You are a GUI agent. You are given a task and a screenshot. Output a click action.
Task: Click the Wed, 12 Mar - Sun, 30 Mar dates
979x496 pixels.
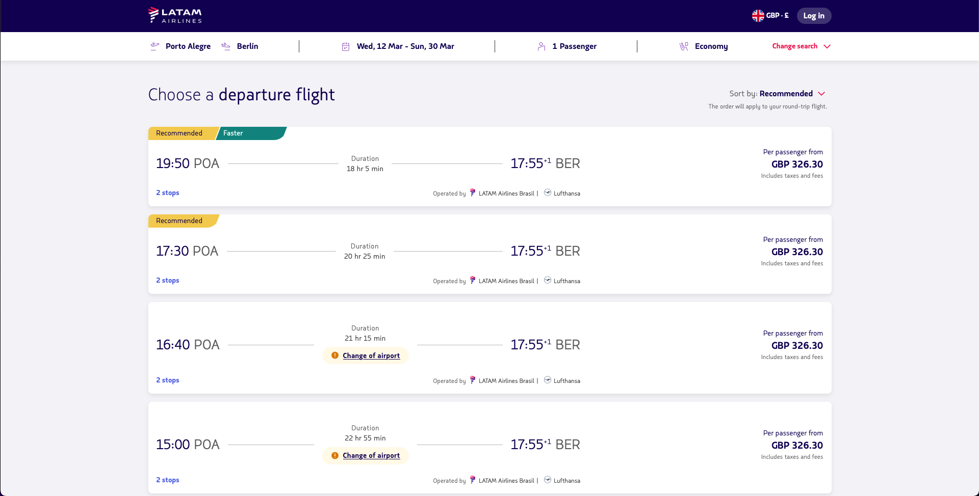tap(405, 46)
